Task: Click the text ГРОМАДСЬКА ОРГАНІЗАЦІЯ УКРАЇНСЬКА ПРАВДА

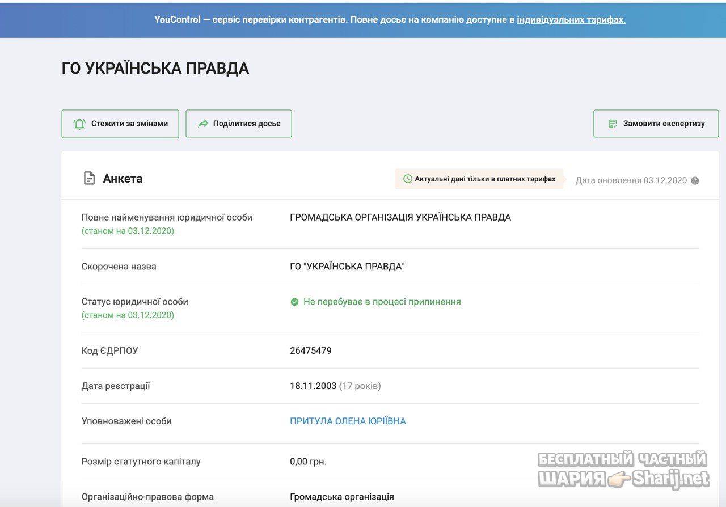Action: click(x=400, y=218)
